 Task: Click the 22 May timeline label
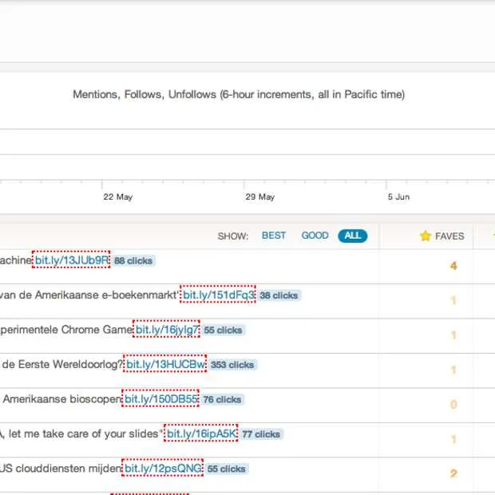pos(117,197)
